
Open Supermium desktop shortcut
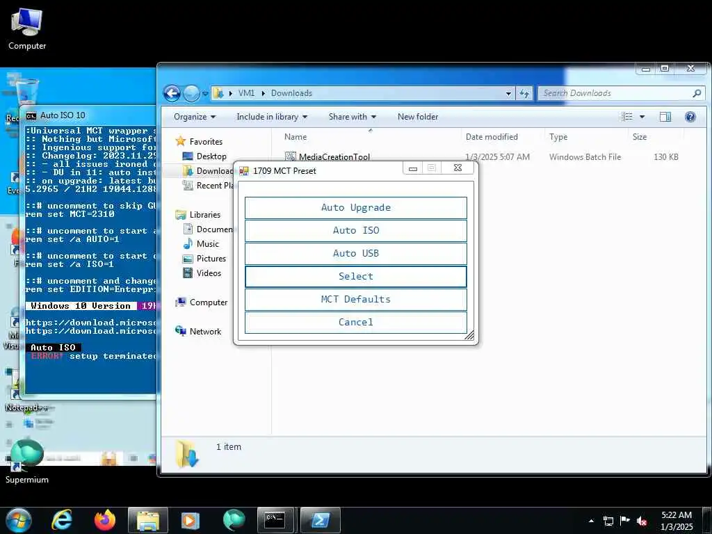(27, 462)
